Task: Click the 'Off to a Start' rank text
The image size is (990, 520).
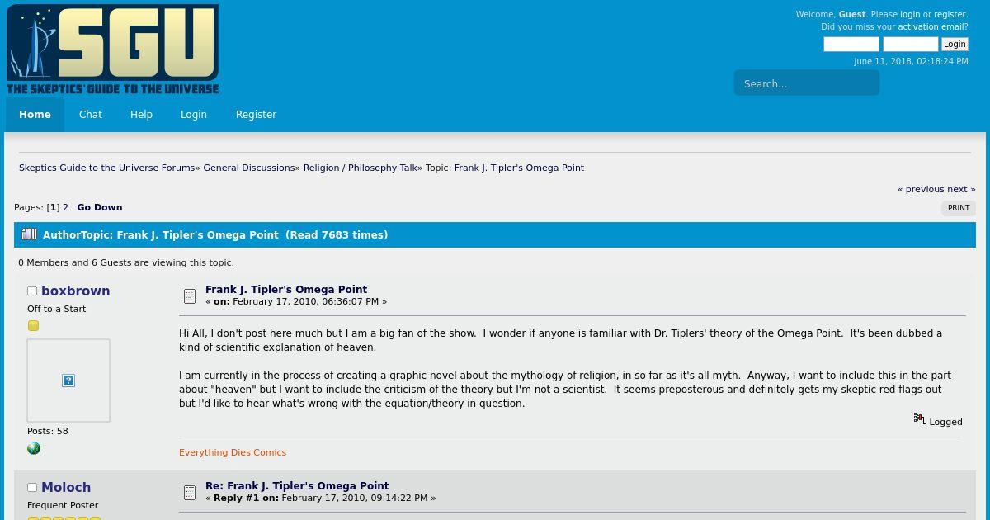Action: coord(56,309)
